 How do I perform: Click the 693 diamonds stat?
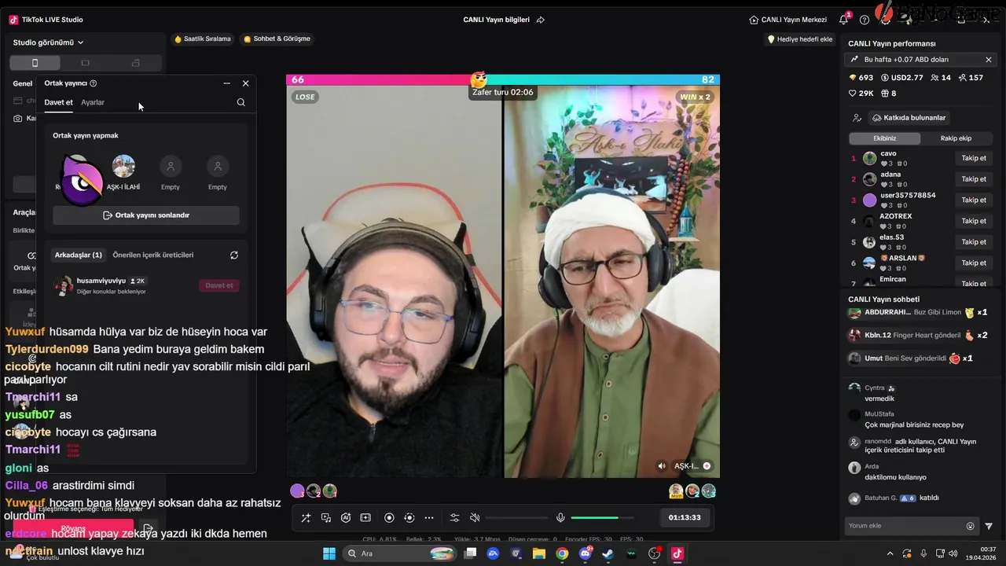861,78
